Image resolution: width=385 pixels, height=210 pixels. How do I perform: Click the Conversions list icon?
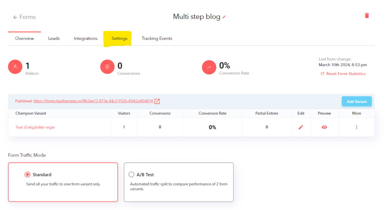(x=107, y=67)
